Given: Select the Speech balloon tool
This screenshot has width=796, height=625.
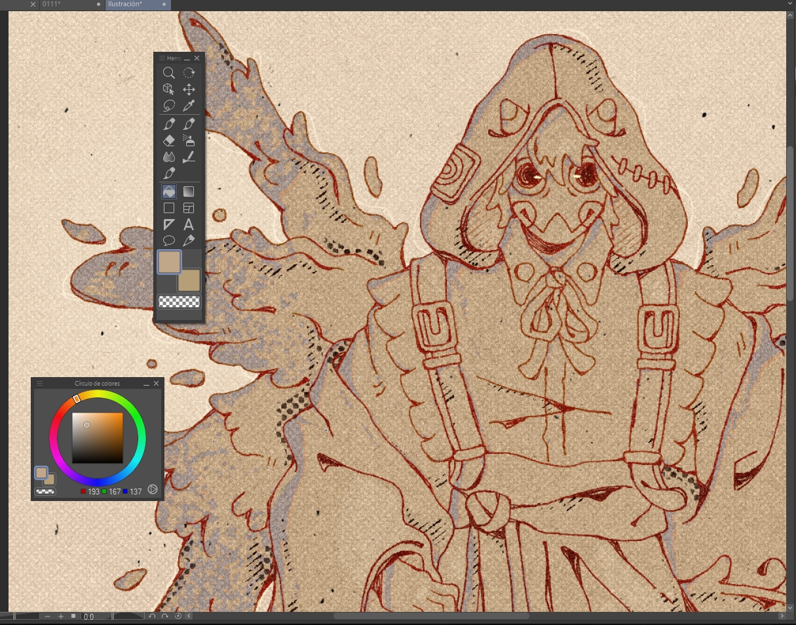Looking at the screenshot, I should [x=169, y=241].
